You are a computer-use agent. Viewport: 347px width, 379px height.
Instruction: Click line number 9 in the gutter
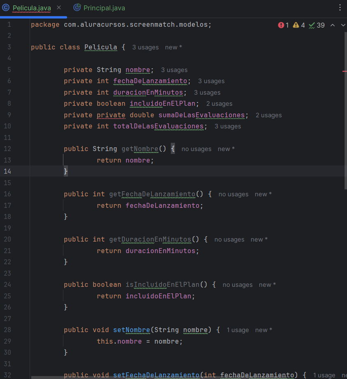coord(9,115)
